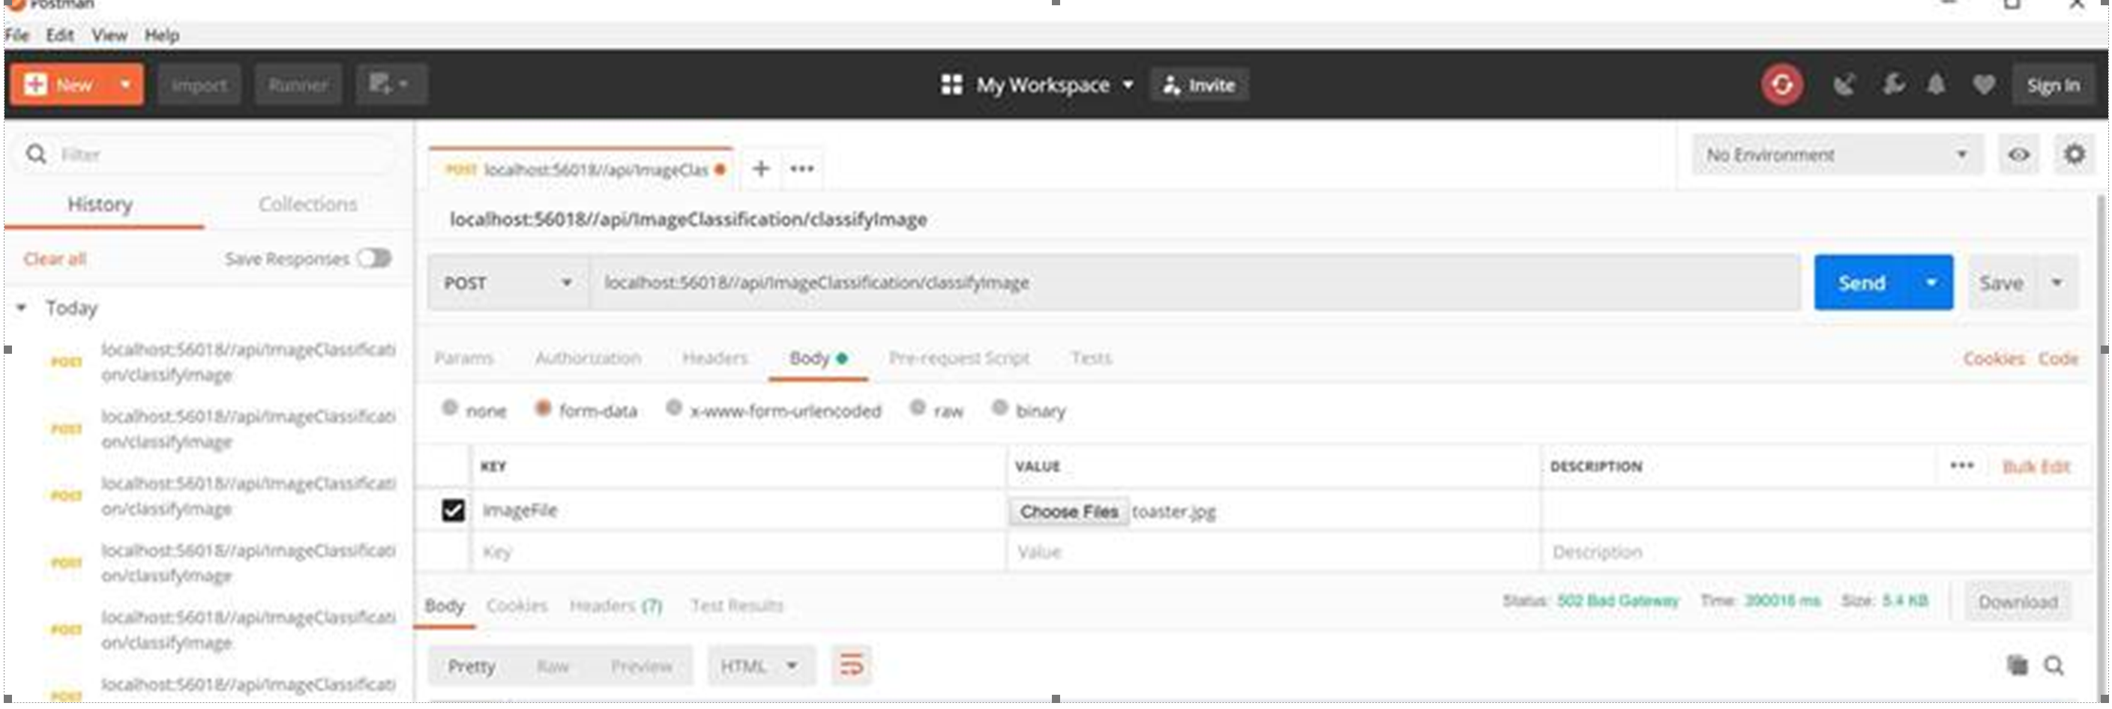2112x709 pixels.
Task: Select the binary body type option
Action: click(999, 411)
